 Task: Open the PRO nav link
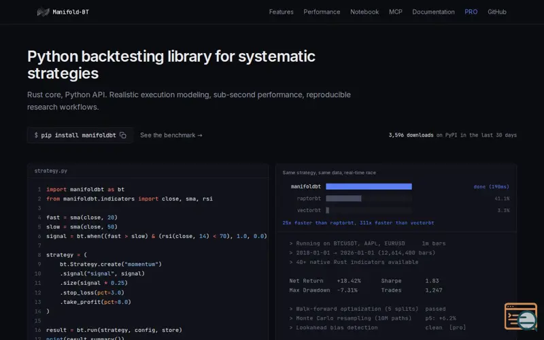coord(471,12)
